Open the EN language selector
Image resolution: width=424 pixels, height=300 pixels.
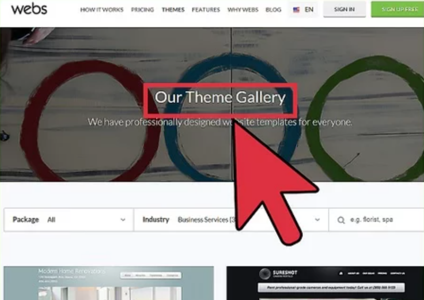(303, 10)
